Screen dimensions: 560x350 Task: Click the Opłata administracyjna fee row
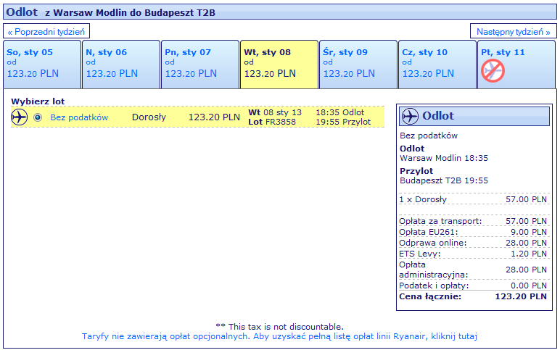(x=473, y=270)
